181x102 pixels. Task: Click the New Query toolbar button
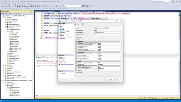click(x=26, y=6)
